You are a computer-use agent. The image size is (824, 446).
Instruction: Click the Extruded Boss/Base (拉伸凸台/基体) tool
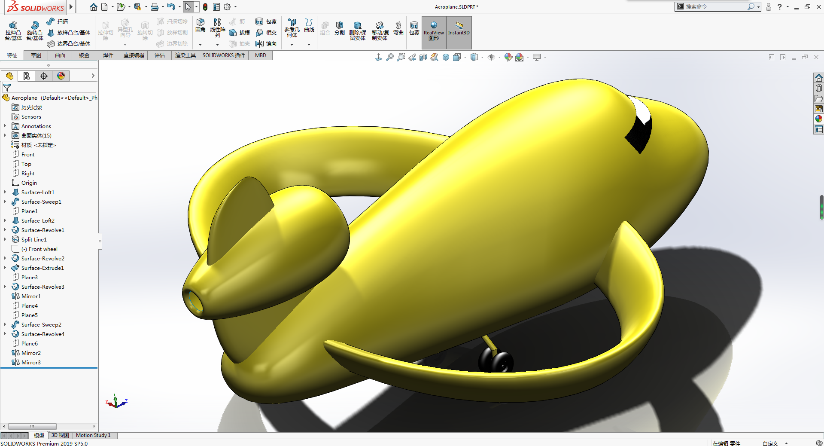point(13,31)
